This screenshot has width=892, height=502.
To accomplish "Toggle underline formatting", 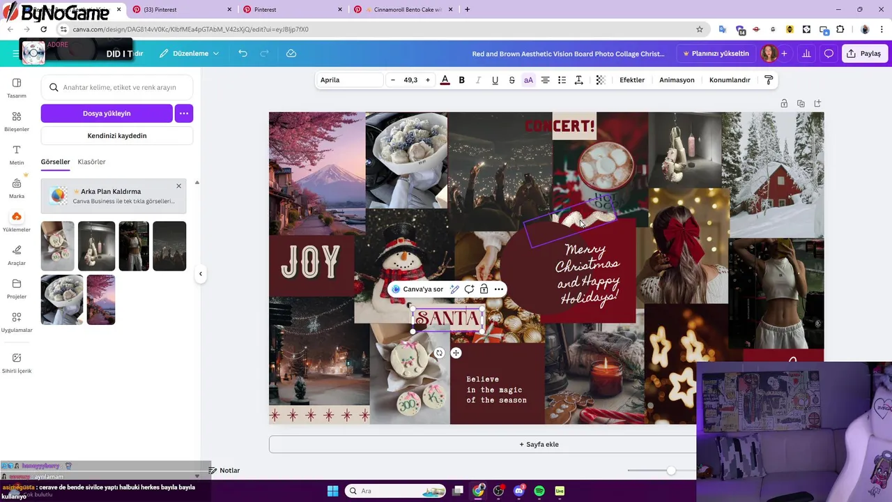I will pos(495,80).
